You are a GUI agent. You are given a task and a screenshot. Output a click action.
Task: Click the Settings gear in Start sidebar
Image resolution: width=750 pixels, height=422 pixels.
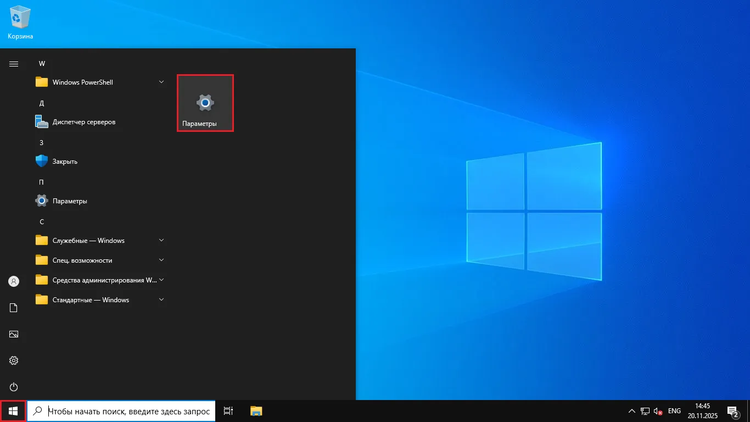tap(14, 360)
